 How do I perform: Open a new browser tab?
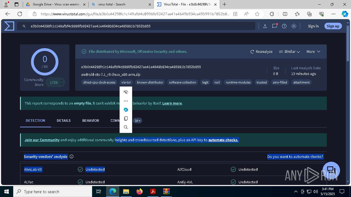point(225,4)
